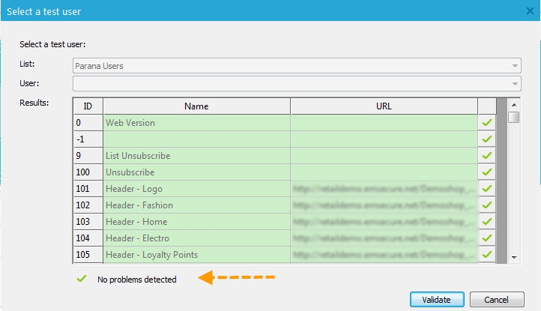Sort by the Name column header

196,106
